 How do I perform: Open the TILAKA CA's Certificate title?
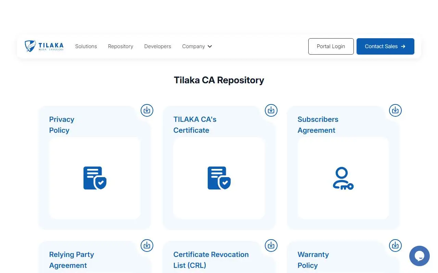coord(195,125)
